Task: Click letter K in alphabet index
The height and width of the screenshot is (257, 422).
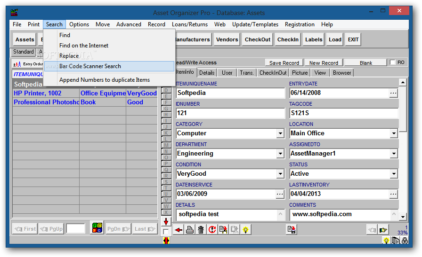Action: [166, 133]
